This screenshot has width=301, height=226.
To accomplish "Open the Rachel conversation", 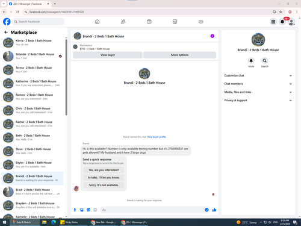I will [33, 124].
